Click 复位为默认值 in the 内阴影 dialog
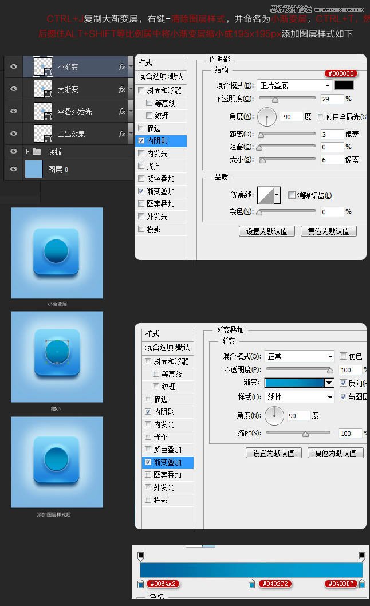The image size is (370, 606). click(329, 231)
